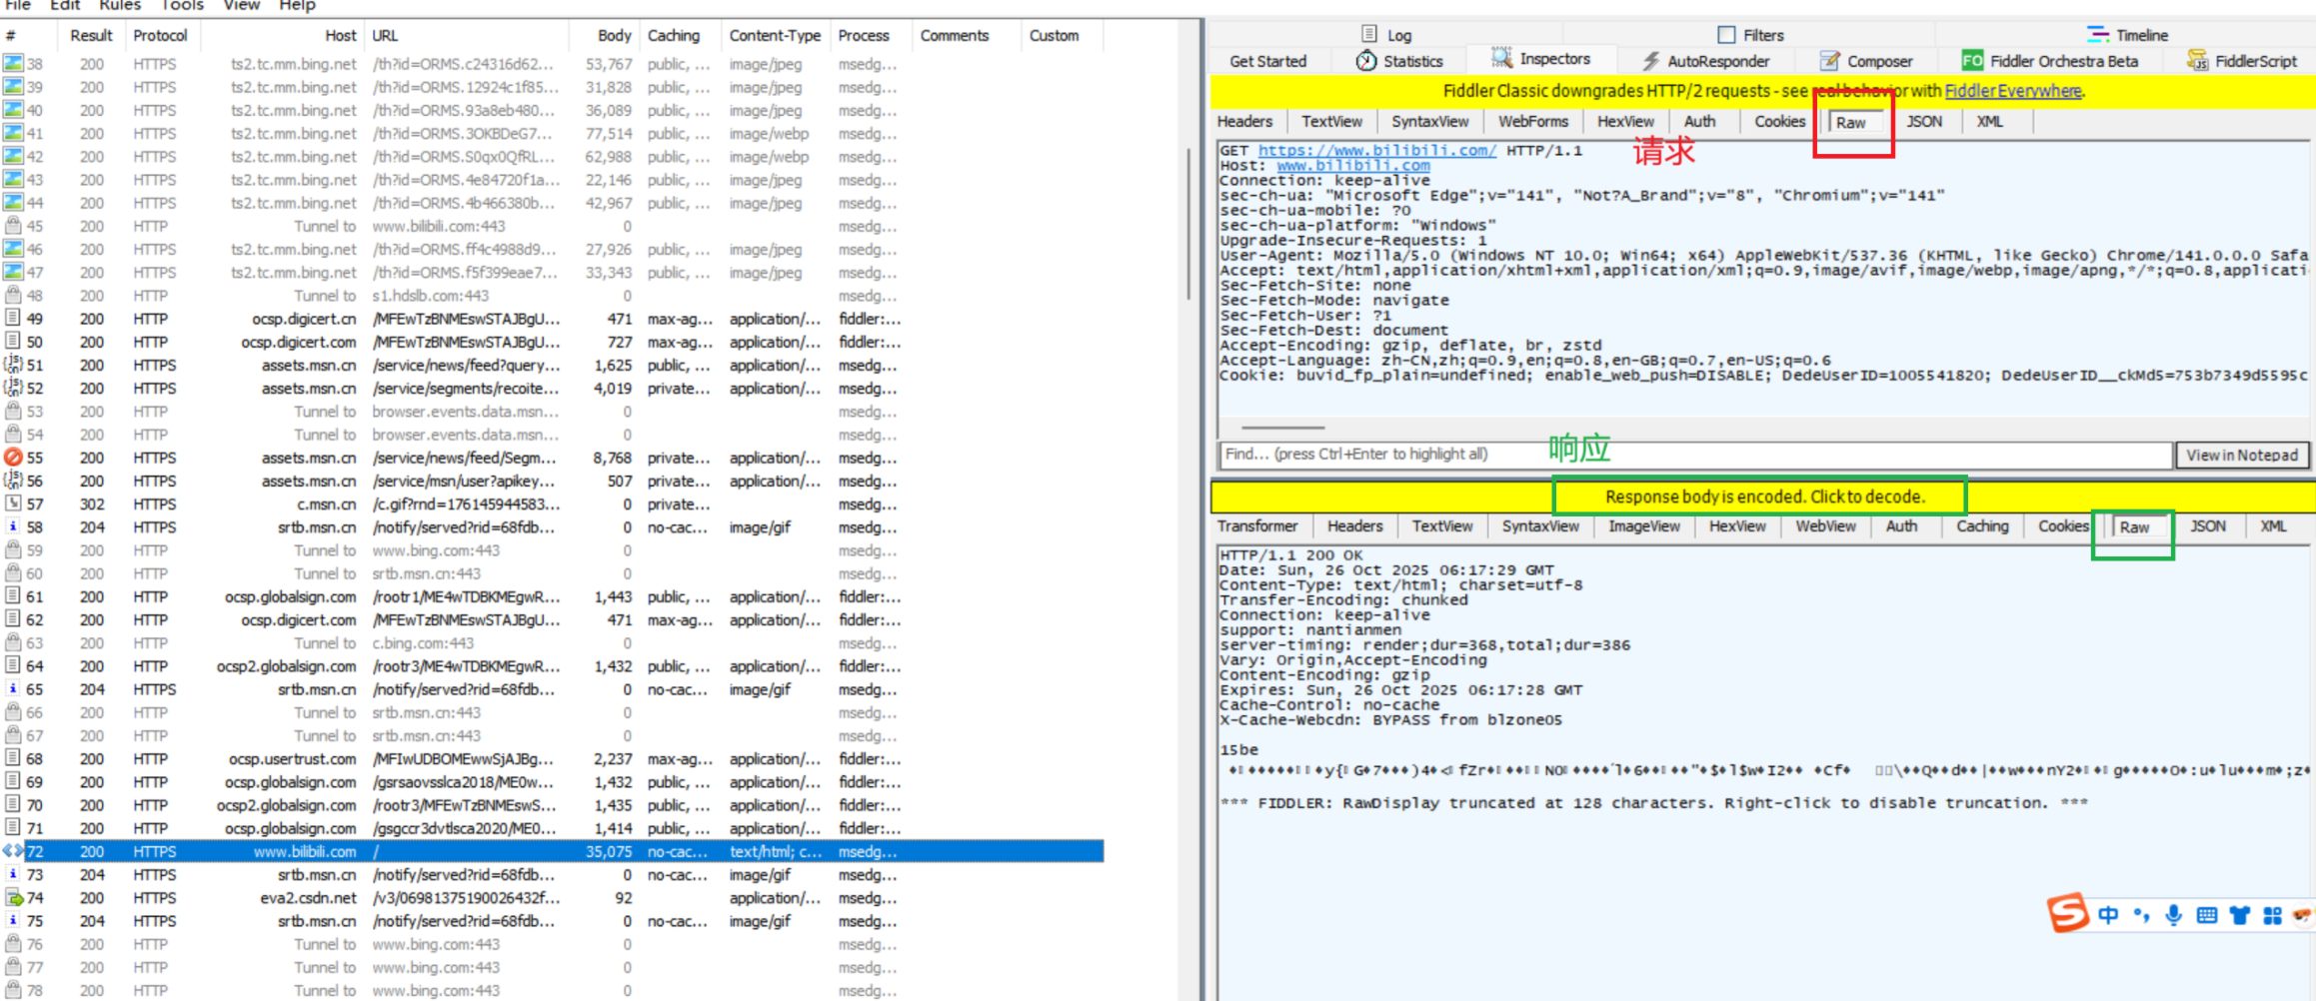Select eva2.csdn.net session row
This screenshot has width=2316, height=1001.
552,898
